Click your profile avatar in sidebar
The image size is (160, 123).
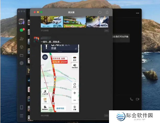pyautogui.click(x=22, y=22)
